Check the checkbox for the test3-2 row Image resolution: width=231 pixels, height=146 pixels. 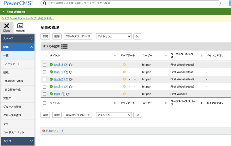pyautogui.click(x=44, y=65)
